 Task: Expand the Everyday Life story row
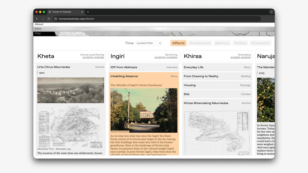217,67
